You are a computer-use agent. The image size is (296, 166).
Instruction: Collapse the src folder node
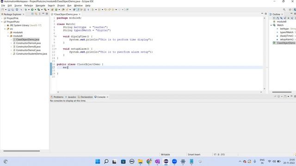pyautogui.click(x=5, y=29)
